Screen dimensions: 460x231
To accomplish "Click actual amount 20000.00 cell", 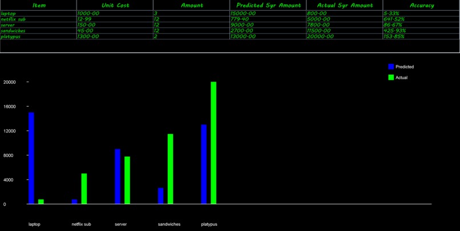I will click(344, 37).
